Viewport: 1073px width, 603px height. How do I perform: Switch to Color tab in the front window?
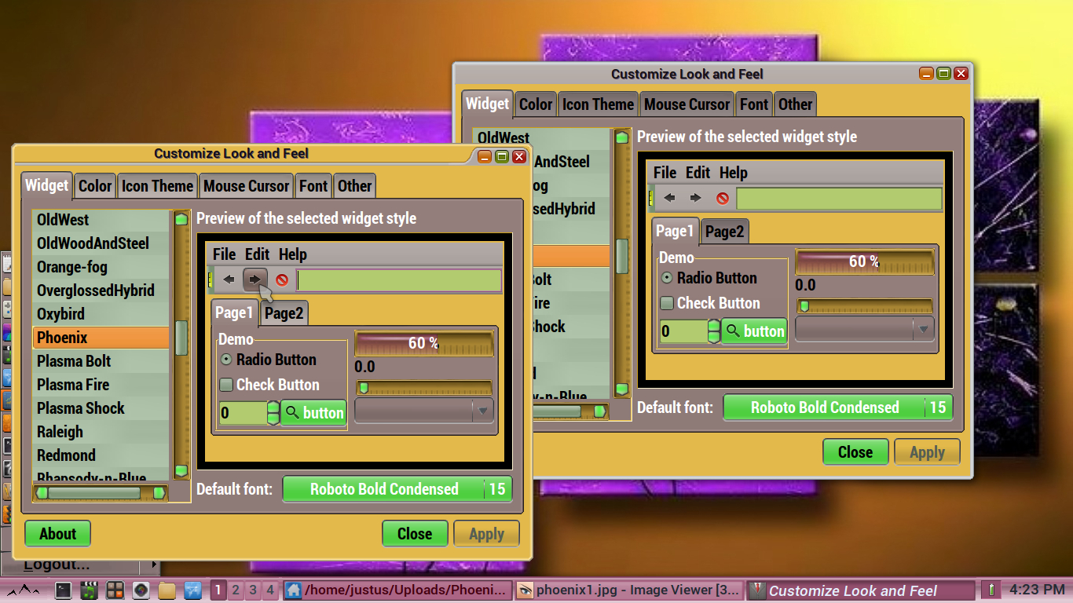click(95, 186)
